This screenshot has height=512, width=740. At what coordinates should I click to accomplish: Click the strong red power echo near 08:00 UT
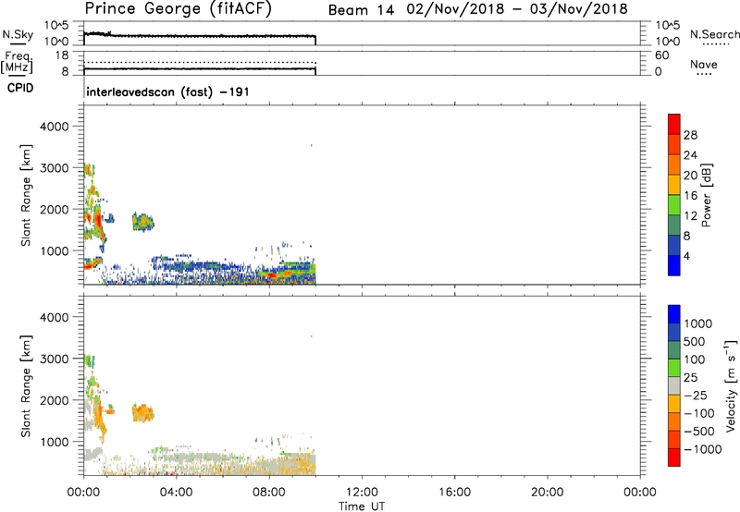tap(270, 274)
